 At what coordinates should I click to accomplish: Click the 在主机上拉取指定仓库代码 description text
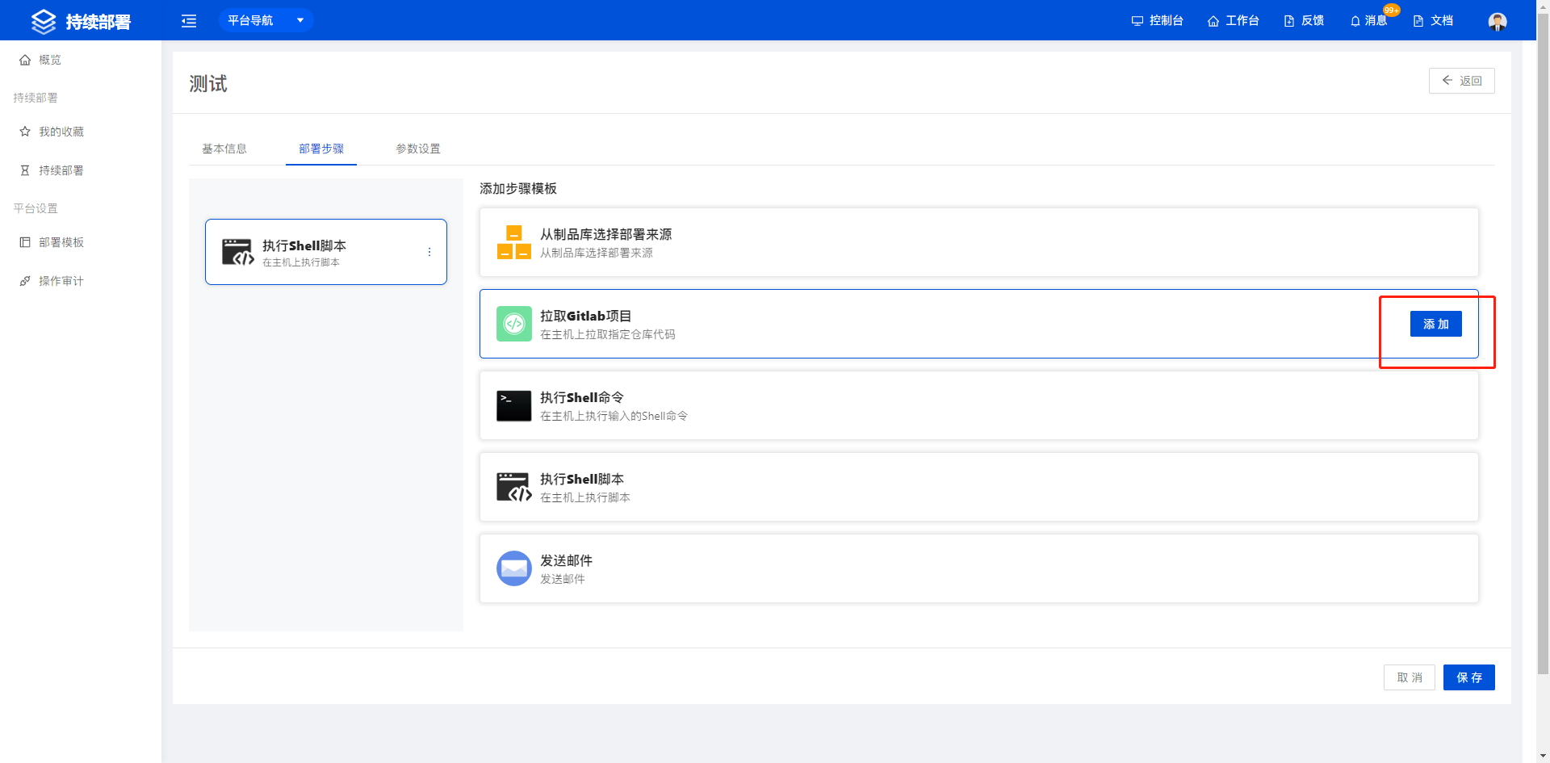click(608, 334)
